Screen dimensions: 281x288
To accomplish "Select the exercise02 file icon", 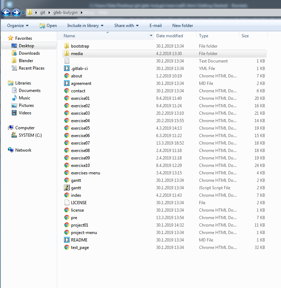I will tap(67, 106).
